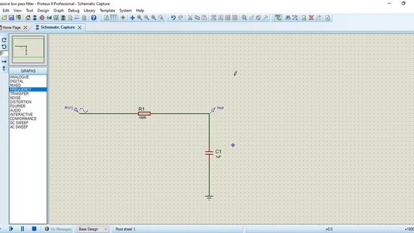Open the Graph menu
This screenshot has height=233, width=414.
(58, 10)
